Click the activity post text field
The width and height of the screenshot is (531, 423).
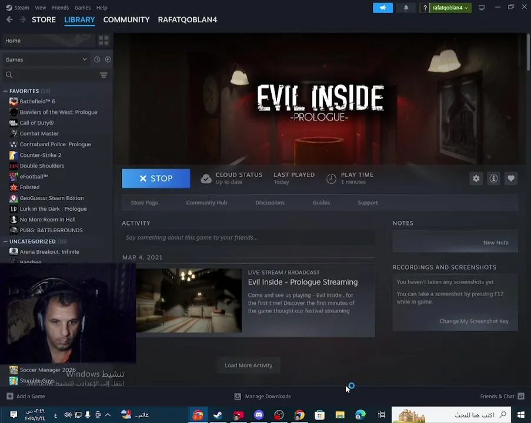248,237
